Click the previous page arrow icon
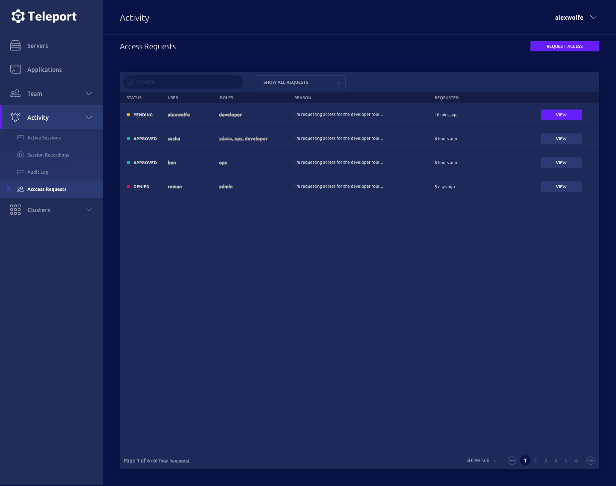The height and width of the screenshot is (486, 616). (512, 460)
